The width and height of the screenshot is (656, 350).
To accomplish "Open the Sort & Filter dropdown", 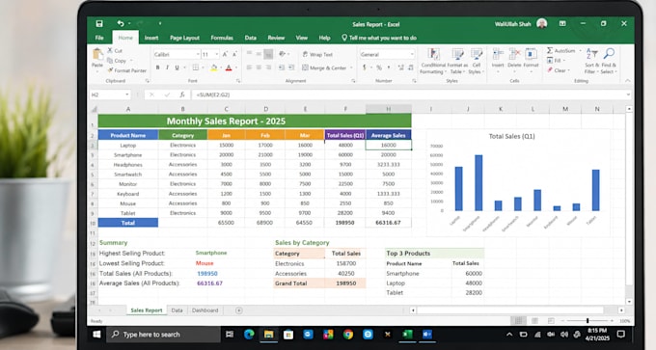I will pyautogui.click(x=592, y=61).
